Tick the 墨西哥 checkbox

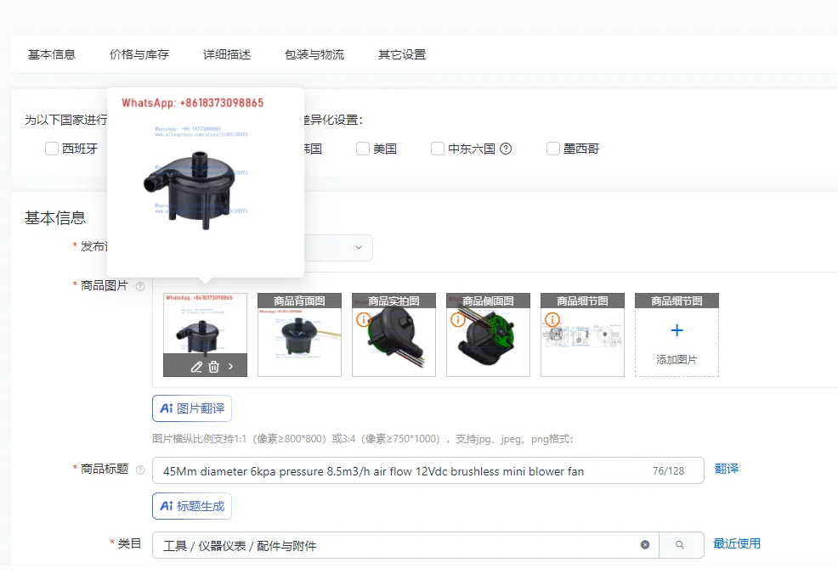tap(553, 149)
